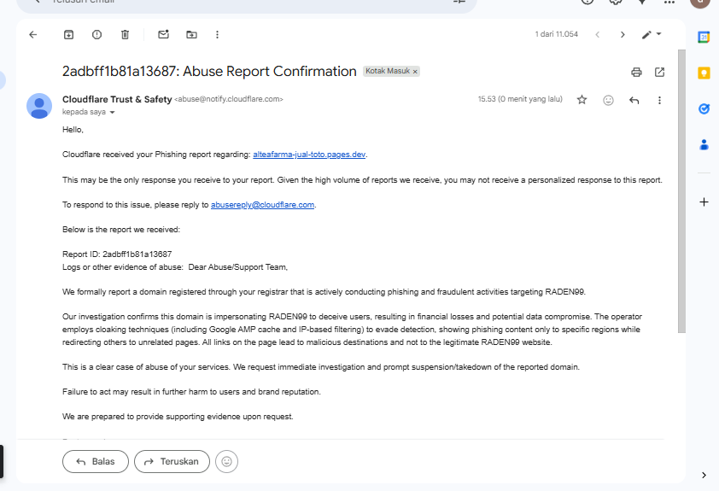Go back to the inbox list
This screenshot has width=719, height=491.
pyautogui.click(x=33, y=34)
